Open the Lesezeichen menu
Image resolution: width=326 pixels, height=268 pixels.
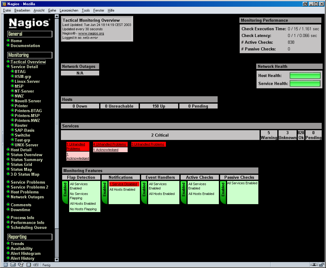[x=69, y=10]
